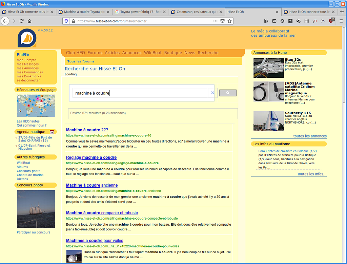Image resolution: width=347 pixels, height=264 pixels.
Task: Open result Machines a coudre pour voiles
Action: pyautogui.click(x=95, y=241)
